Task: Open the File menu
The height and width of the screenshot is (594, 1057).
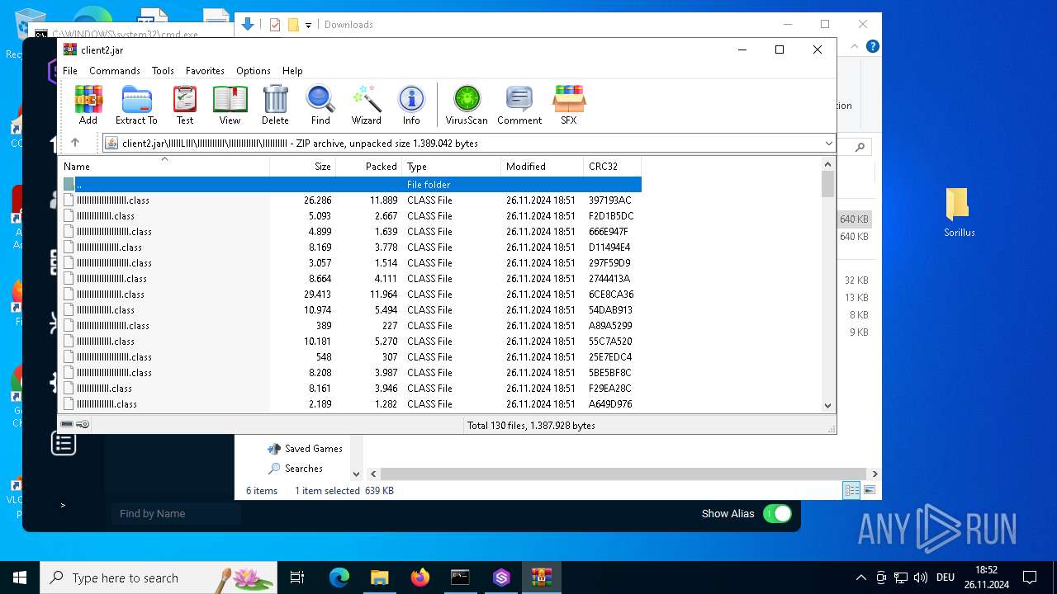Action: pos(70,71)
